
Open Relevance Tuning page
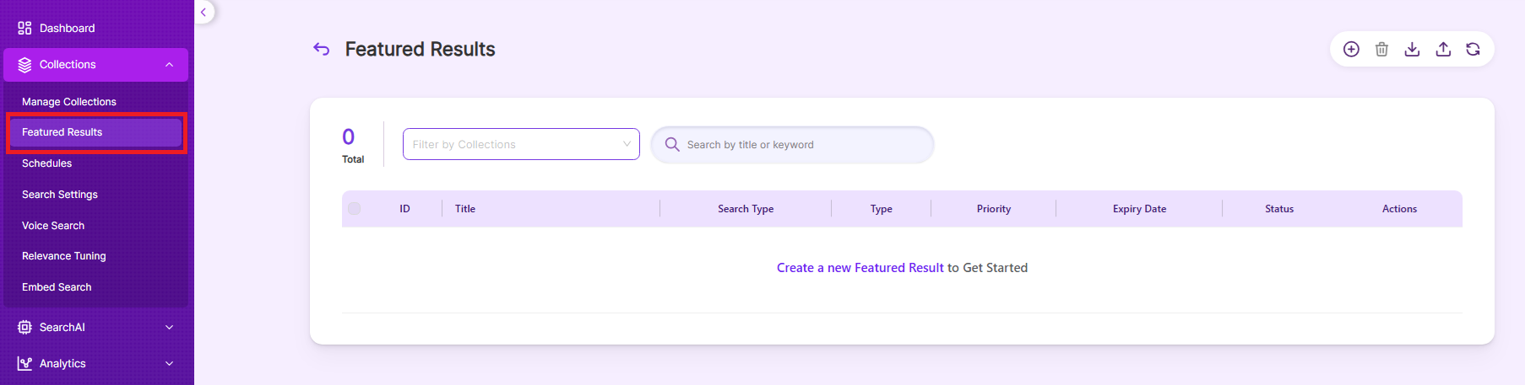coord(64,256)
